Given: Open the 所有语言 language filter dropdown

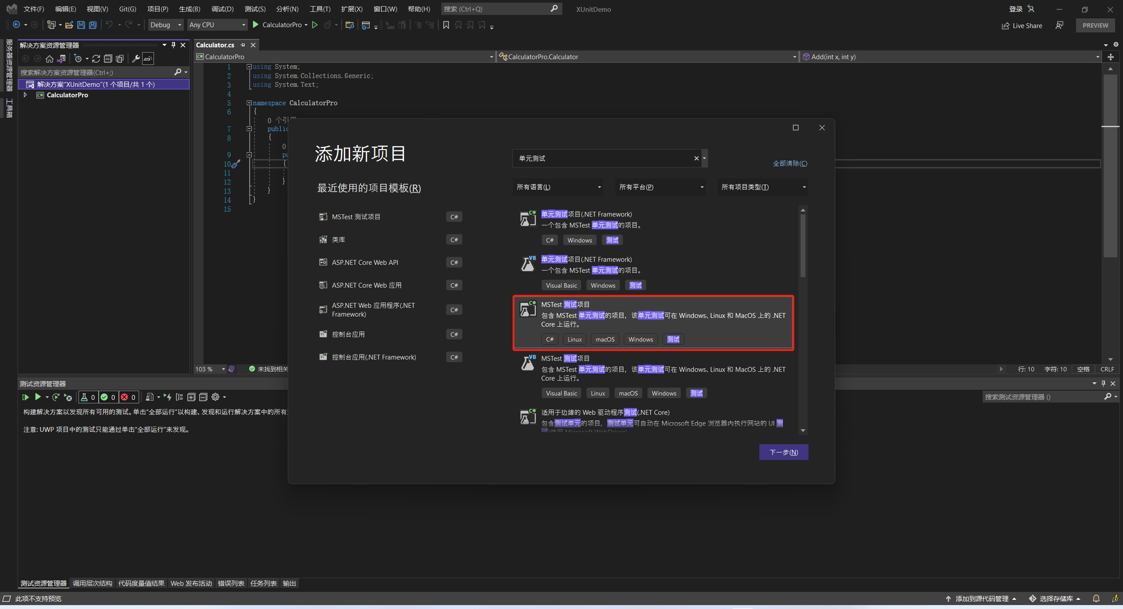Looking at the screenshot, I should [x=558, y=187].
